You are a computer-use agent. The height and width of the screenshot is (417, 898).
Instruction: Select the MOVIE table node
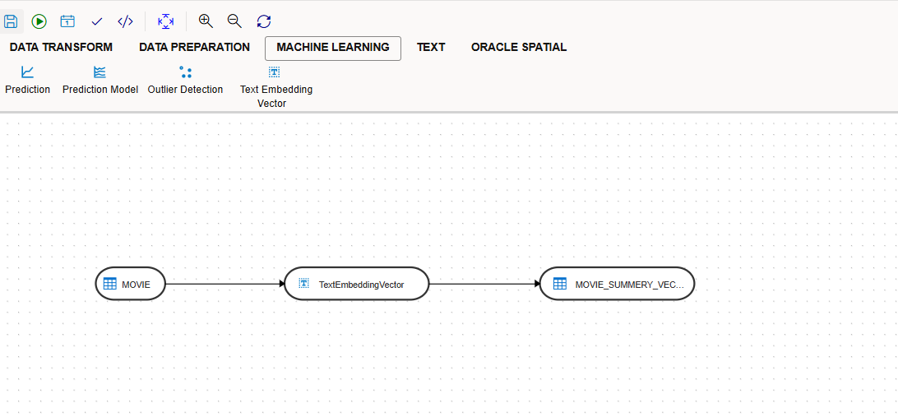[131, 285]
